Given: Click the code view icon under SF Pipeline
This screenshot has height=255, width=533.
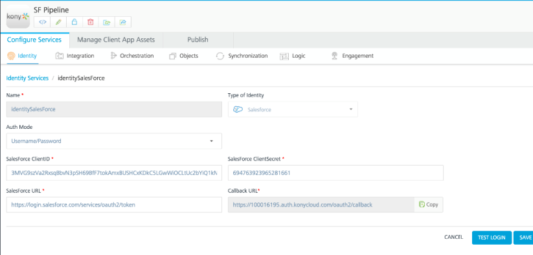Looking at the screenshot, I should [x=43, y=22].
